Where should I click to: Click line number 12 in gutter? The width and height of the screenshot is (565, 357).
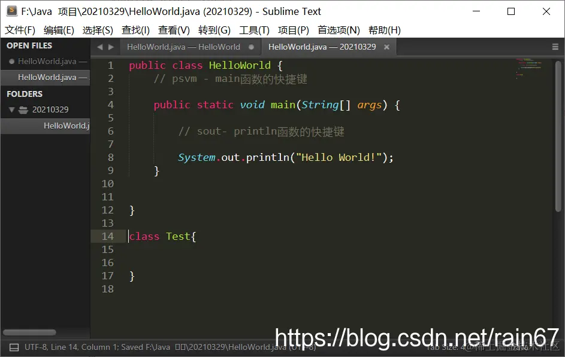108,210
